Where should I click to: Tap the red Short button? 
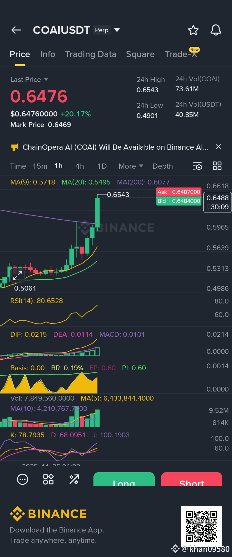[192, 479]
